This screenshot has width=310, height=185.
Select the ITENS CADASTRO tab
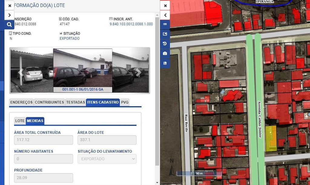(103, 103)
